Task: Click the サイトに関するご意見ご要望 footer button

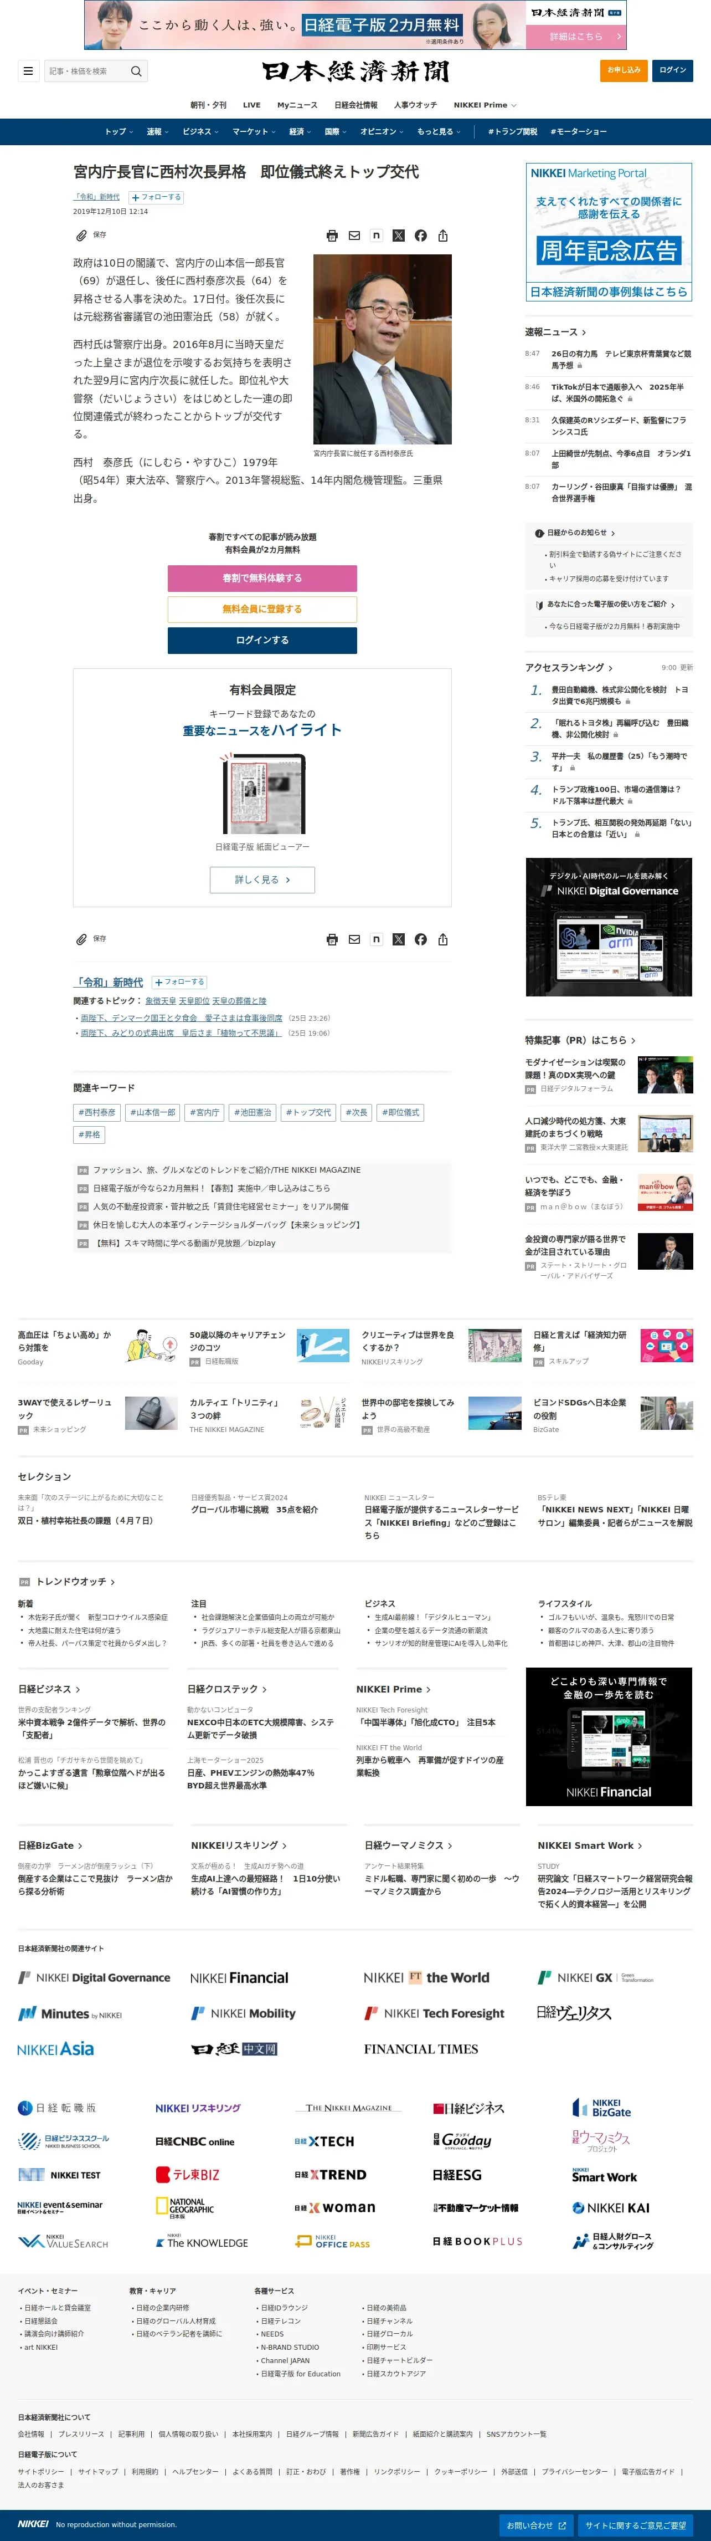Action: click(635, 2525)
